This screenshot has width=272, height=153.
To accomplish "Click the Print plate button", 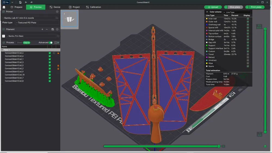I will [x=256, y=7].
